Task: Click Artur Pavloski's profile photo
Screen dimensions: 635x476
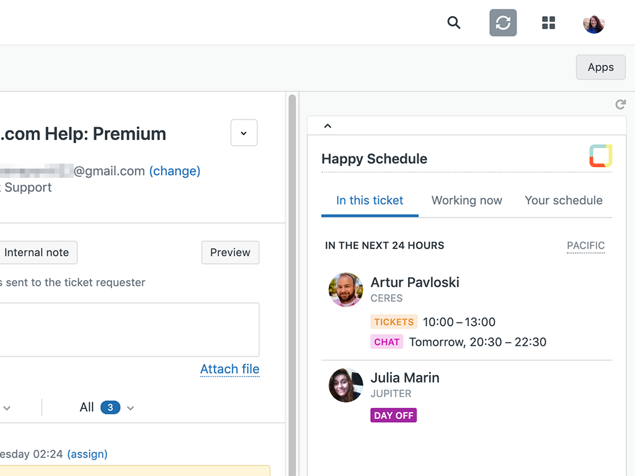Action: (x=345, y=289)
